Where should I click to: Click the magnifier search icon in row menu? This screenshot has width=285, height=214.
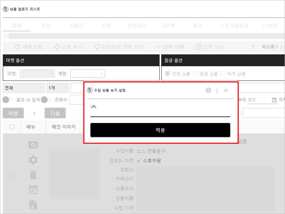click(33, 145)
